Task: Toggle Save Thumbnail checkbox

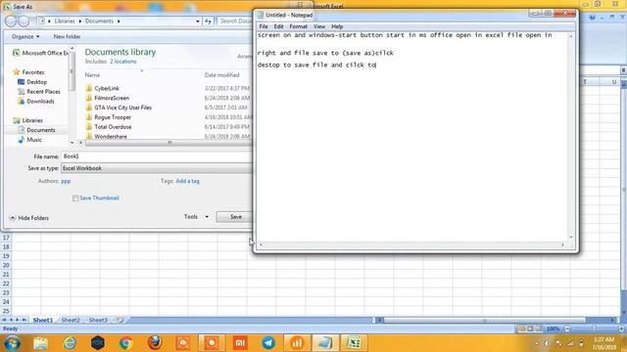Action: click(75, 198)
